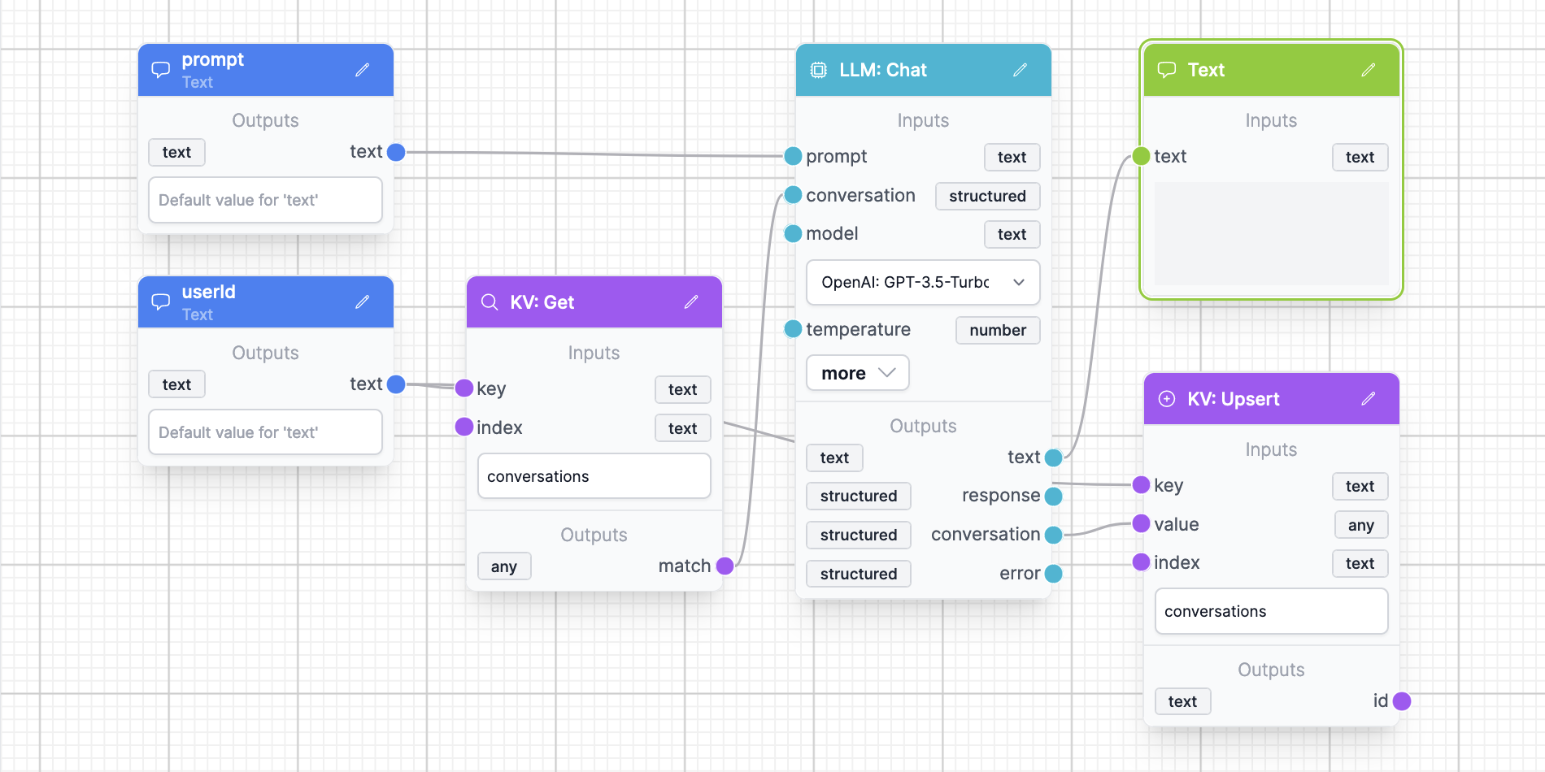Image resolution: width=1545 pixels, height=772 pixels.
Task: Click the id output port on KV: Upsert
Action: (x=1402, y=700)
